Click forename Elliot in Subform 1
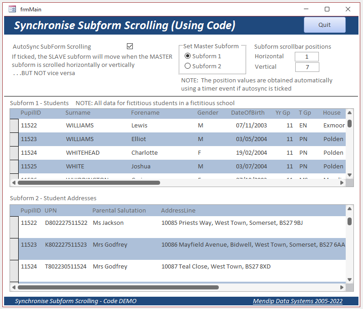The image size is (363, 309). coord(139,139)
